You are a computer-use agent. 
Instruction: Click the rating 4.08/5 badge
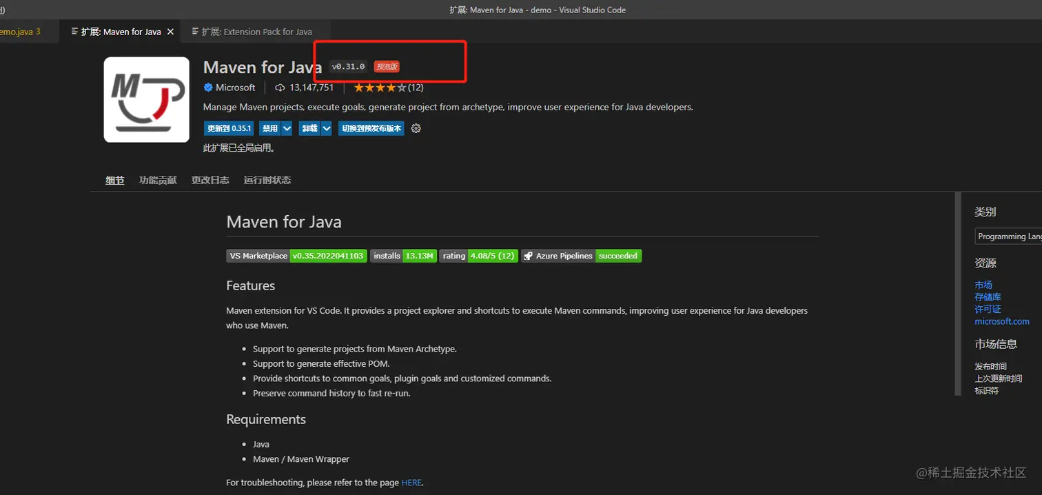tap(479, 256)
